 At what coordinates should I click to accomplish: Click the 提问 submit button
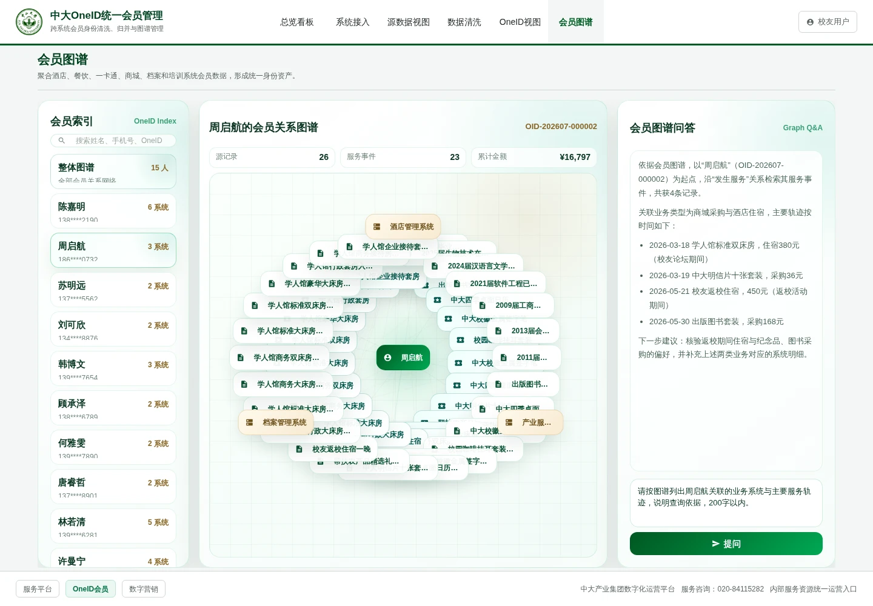[x=726, y=544]
